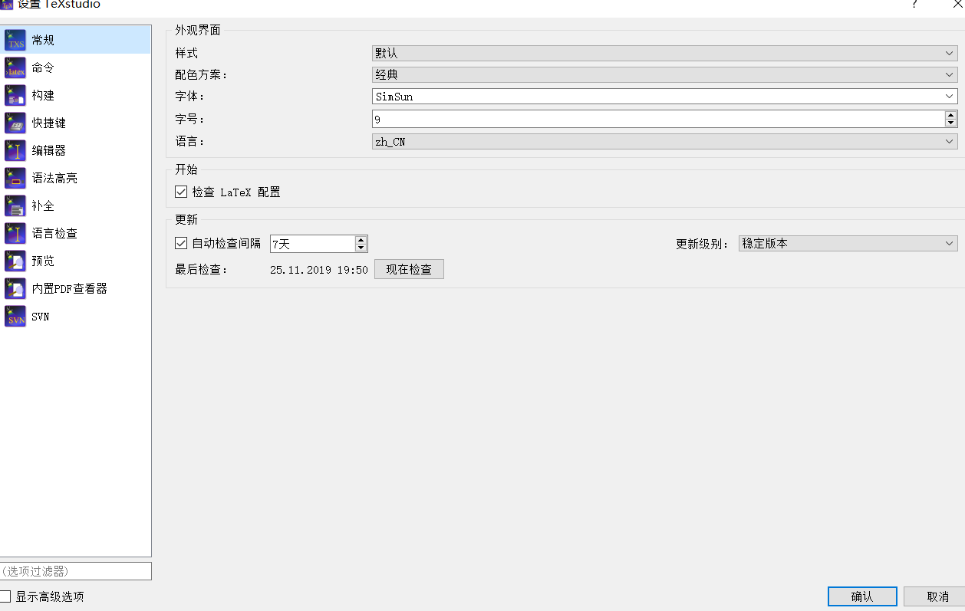This screenshot has height=611, width=965.
Task: Click the 预览 (Preview) sidebar icon
Action: click(x=15, y=261)
